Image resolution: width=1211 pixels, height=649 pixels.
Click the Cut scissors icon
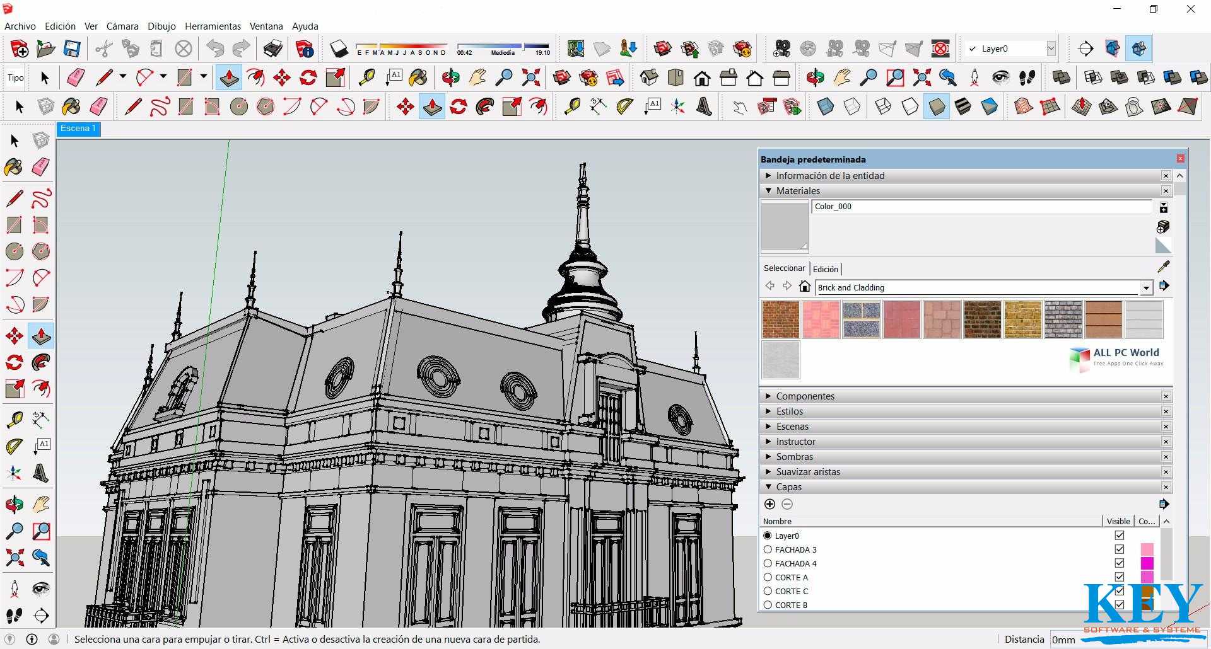click(104, 49)
